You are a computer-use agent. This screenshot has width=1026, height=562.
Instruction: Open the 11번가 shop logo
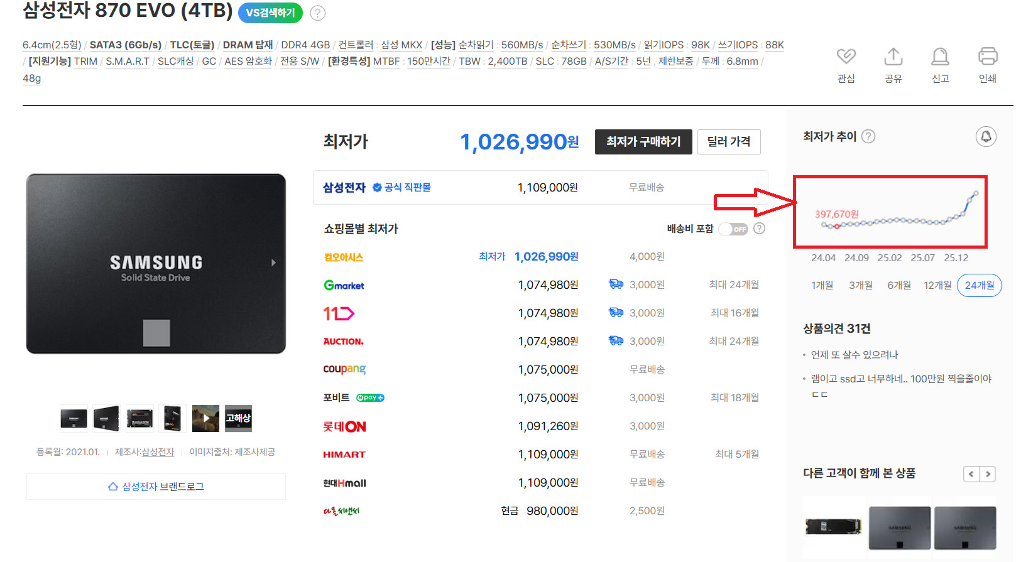339,313
